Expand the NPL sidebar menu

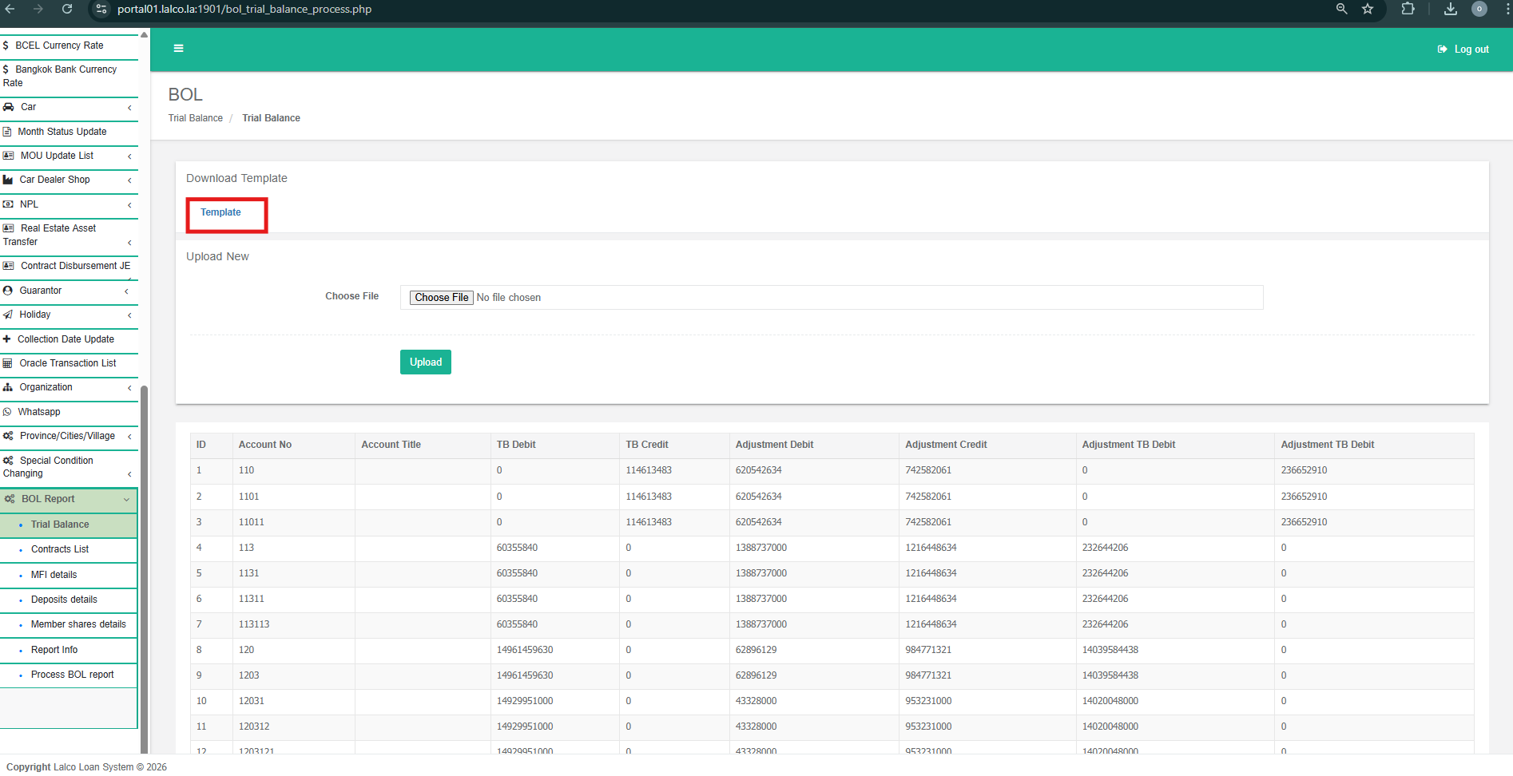(x=68, y=204)
